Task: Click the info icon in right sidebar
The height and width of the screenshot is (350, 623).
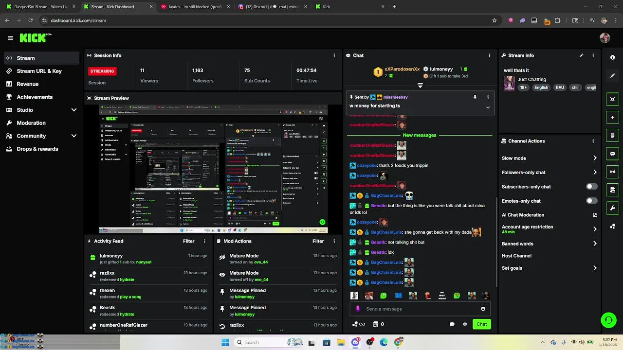Action: coord(613,57)
